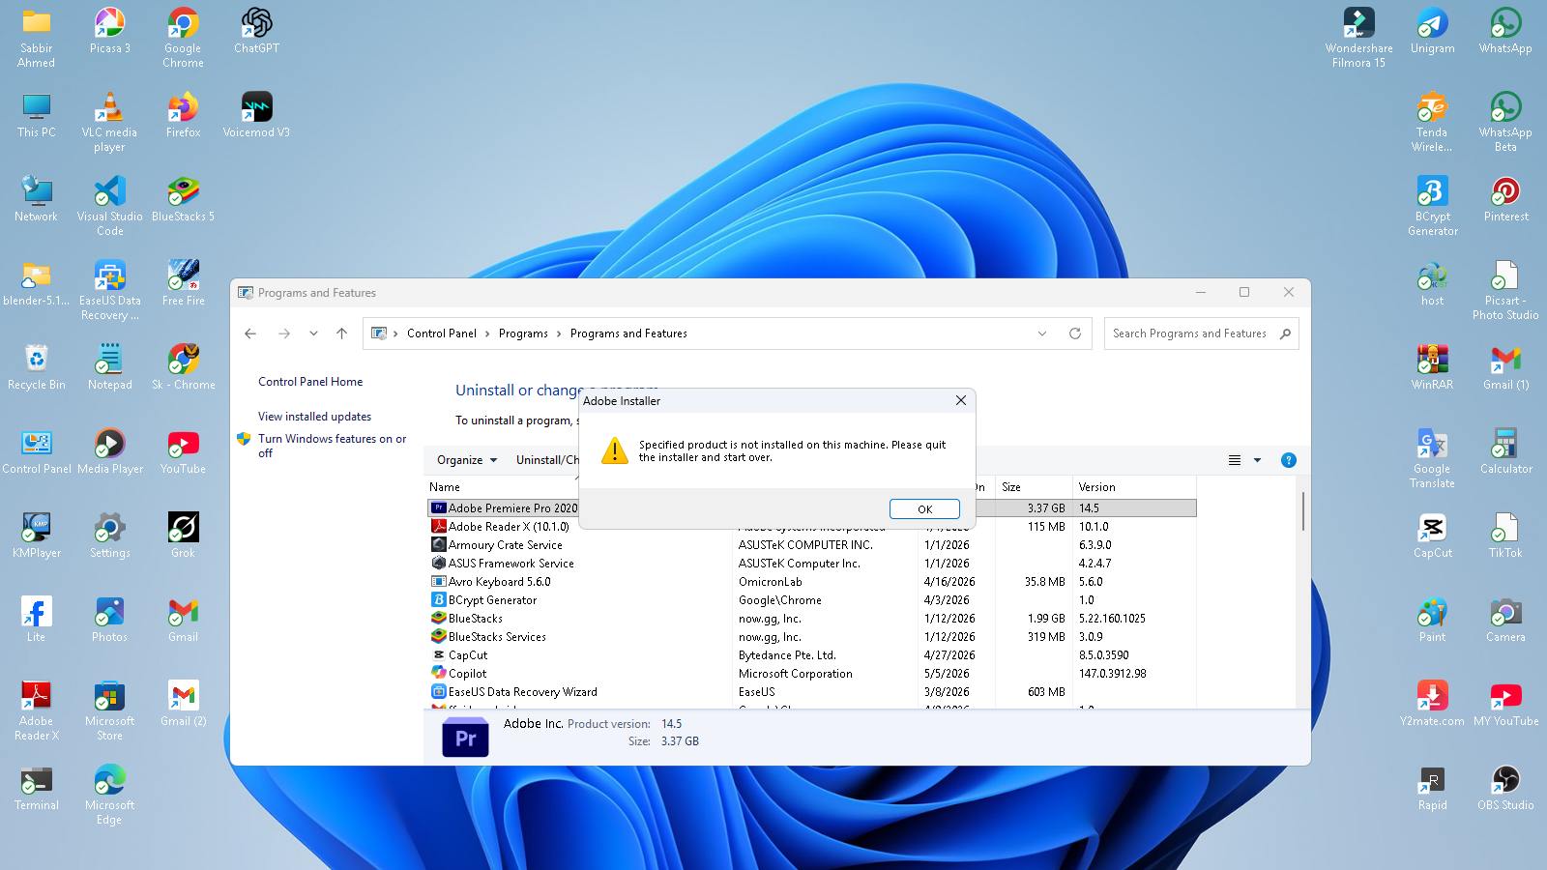Select Microsoft Edge desktop icon
The height and width of the screenshot is (870, 1547).
(x=109, y=795)
